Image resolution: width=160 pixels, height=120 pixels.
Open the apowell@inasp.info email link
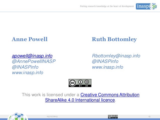coord(32,56)
